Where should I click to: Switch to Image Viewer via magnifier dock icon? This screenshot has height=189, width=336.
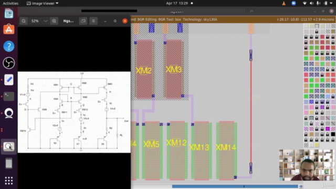coord(9,146)
